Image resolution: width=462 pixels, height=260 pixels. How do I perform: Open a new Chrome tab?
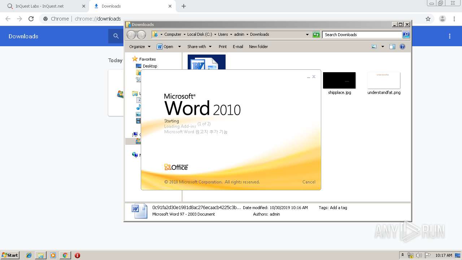[x=183, y=6]
